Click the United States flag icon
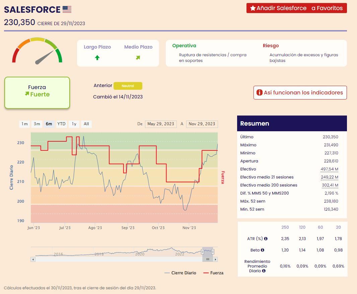357x294 pixels. (67, 9)
